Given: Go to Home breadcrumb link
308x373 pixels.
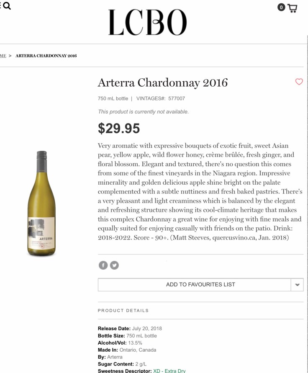Looking at the screenshot, I should [3, 56].
